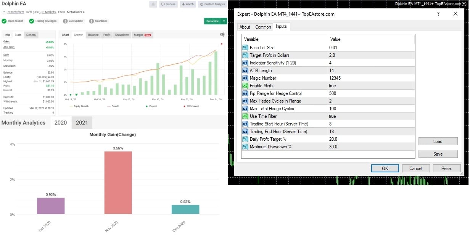Toggle Equity Growth legend series
Screen dimensions: 470x236
click(79, 106)
